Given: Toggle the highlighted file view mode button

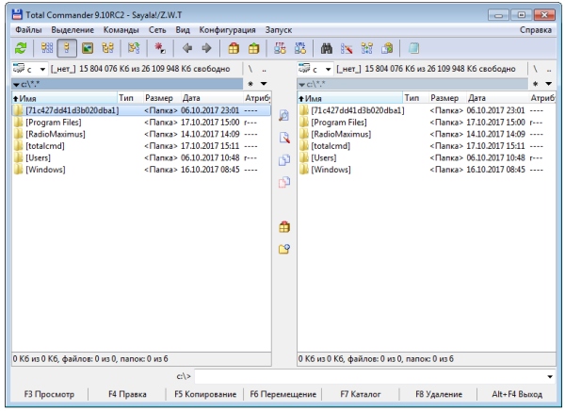Looking at the screenshot, I should tap(67, 48).
